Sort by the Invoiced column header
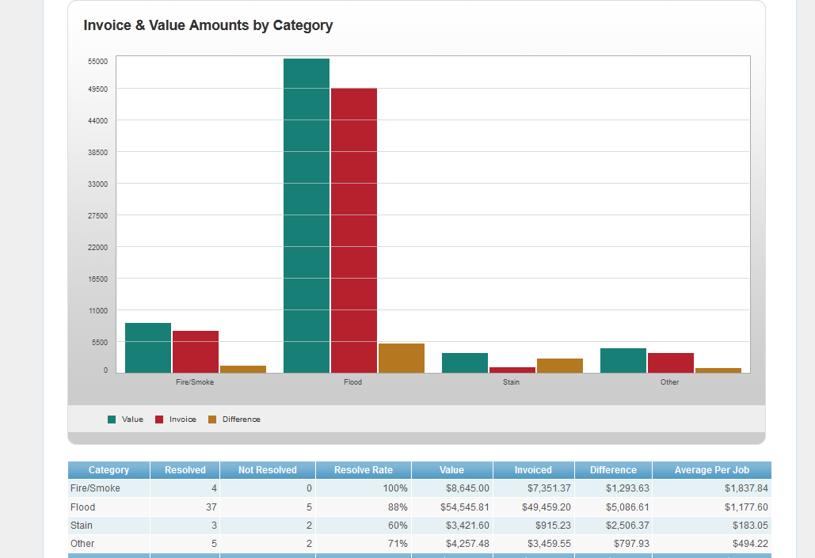Screen dimensions: 815x558 coord(533,470)
